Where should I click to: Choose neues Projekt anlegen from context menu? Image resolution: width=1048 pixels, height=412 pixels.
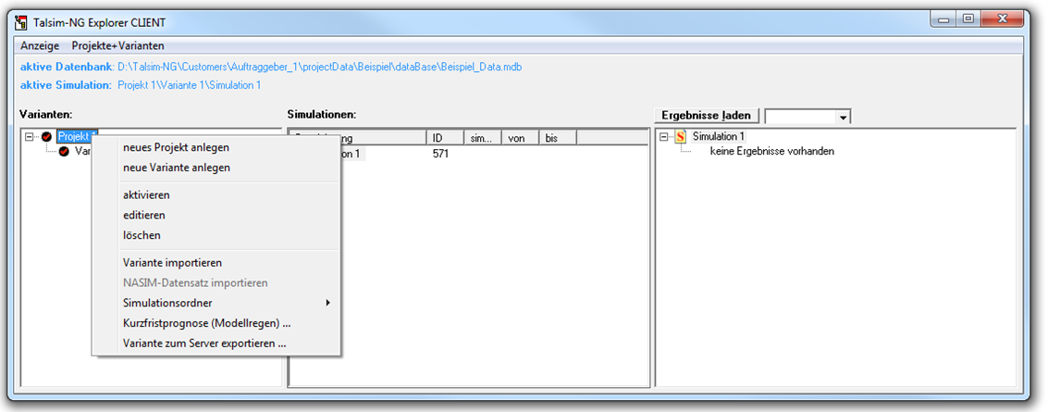(176, 147)
